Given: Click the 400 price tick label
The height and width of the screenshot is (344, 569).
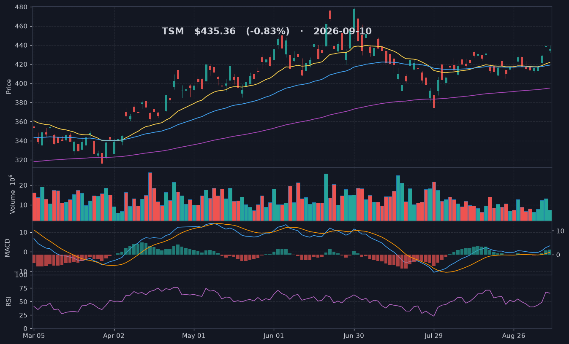Looking at the screenshot, I should (x=22, y=83).
